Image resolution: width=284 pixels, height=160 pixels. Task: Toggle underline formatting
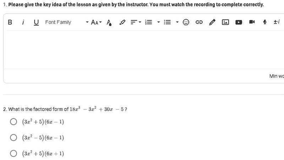[x=36, y=22]
